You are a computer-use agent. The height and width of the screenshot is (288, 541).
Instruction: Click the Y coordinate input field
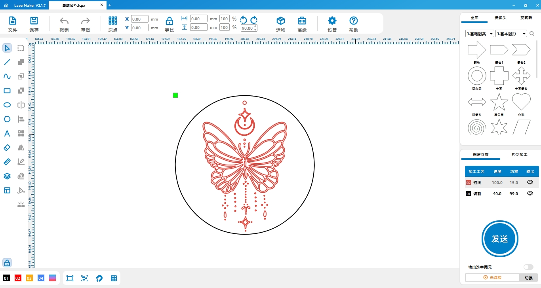(x=139, y=28)
